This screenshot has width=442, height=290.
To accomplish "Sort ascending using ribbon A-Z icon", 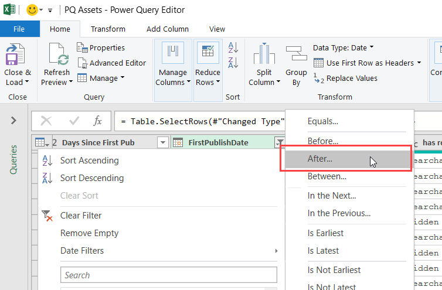I will click(x=233, y=47).
